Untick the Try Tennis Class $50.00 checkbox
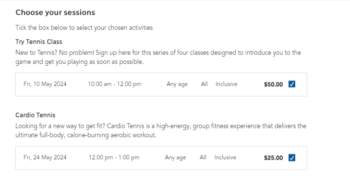The image size is (350, 176). tap(292, 84)
